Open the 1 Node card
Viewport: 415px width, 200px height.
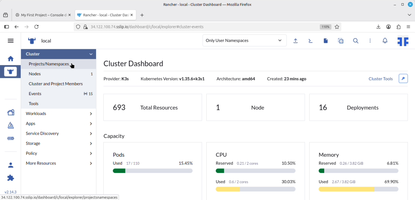pyautogui.click(x=255, y=107)
